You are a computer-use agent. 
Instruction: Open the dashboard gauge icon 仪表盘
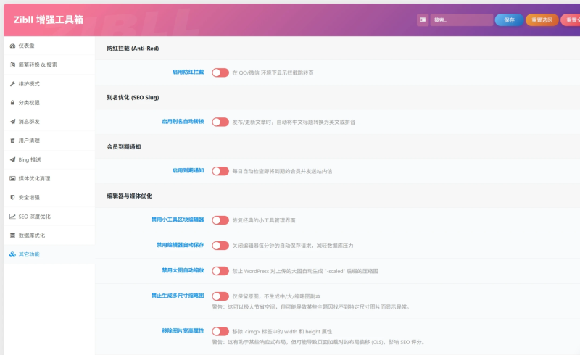click(12, 46)
